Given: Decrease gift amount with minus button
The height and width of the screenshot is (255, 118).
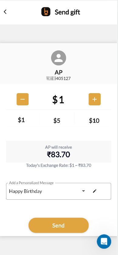Looking at the screenshot, I should click(x=23, y=99).
